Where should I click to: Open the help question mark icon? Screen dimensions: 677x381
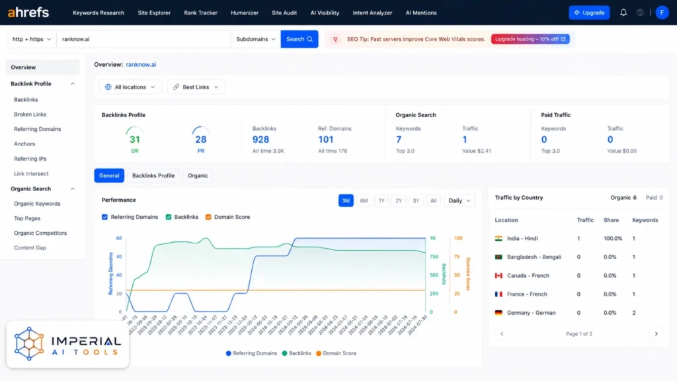640,13
